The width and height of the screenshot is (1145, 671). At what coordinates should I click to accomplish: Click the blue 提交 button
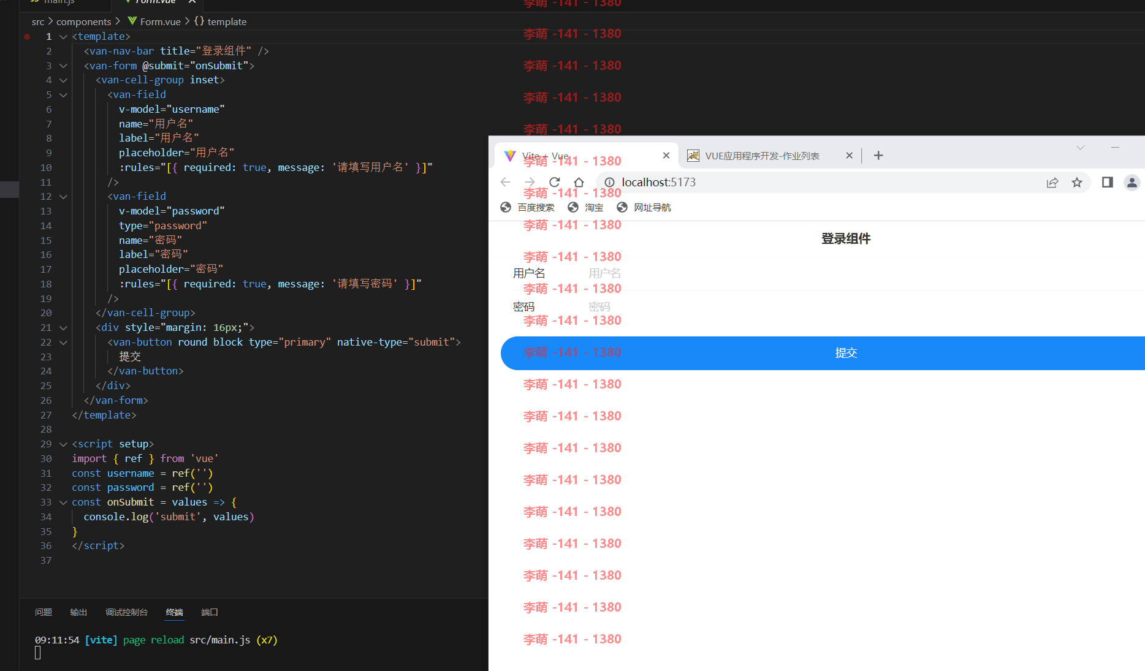coord(823,353)
